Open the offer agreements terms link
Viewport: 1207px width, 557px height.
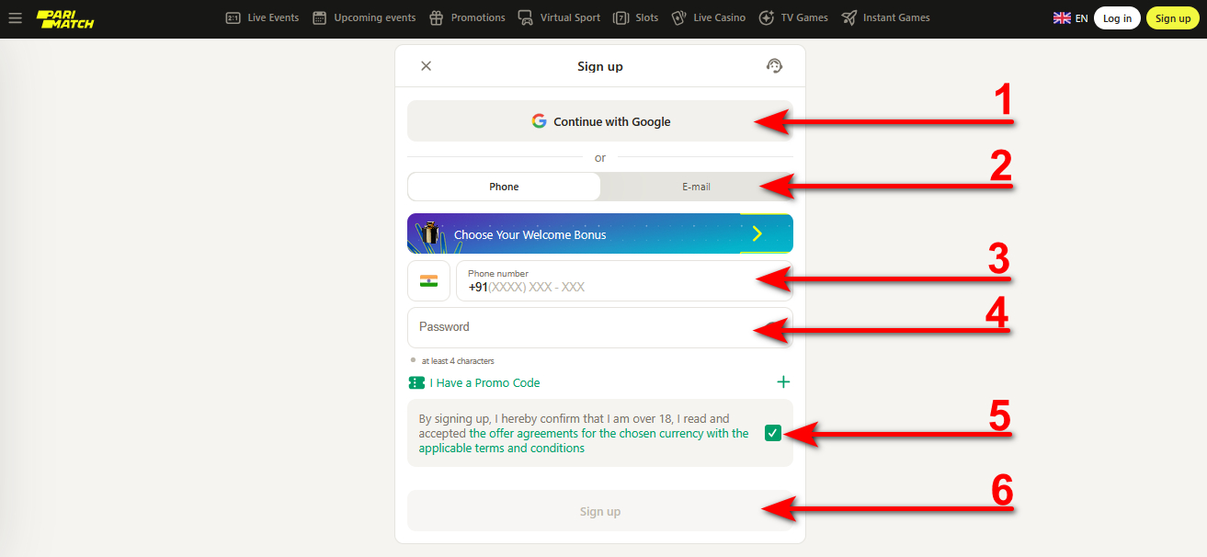pos(584,441)
